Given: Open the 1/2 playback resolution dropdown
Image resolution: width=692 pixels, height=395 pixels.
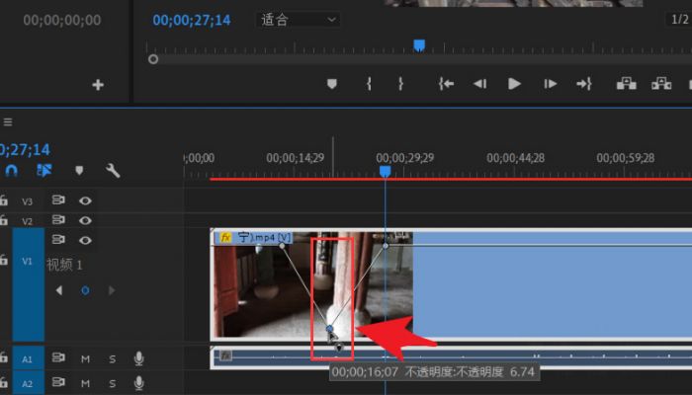Looking at the screenshot, I should [679, 19].
